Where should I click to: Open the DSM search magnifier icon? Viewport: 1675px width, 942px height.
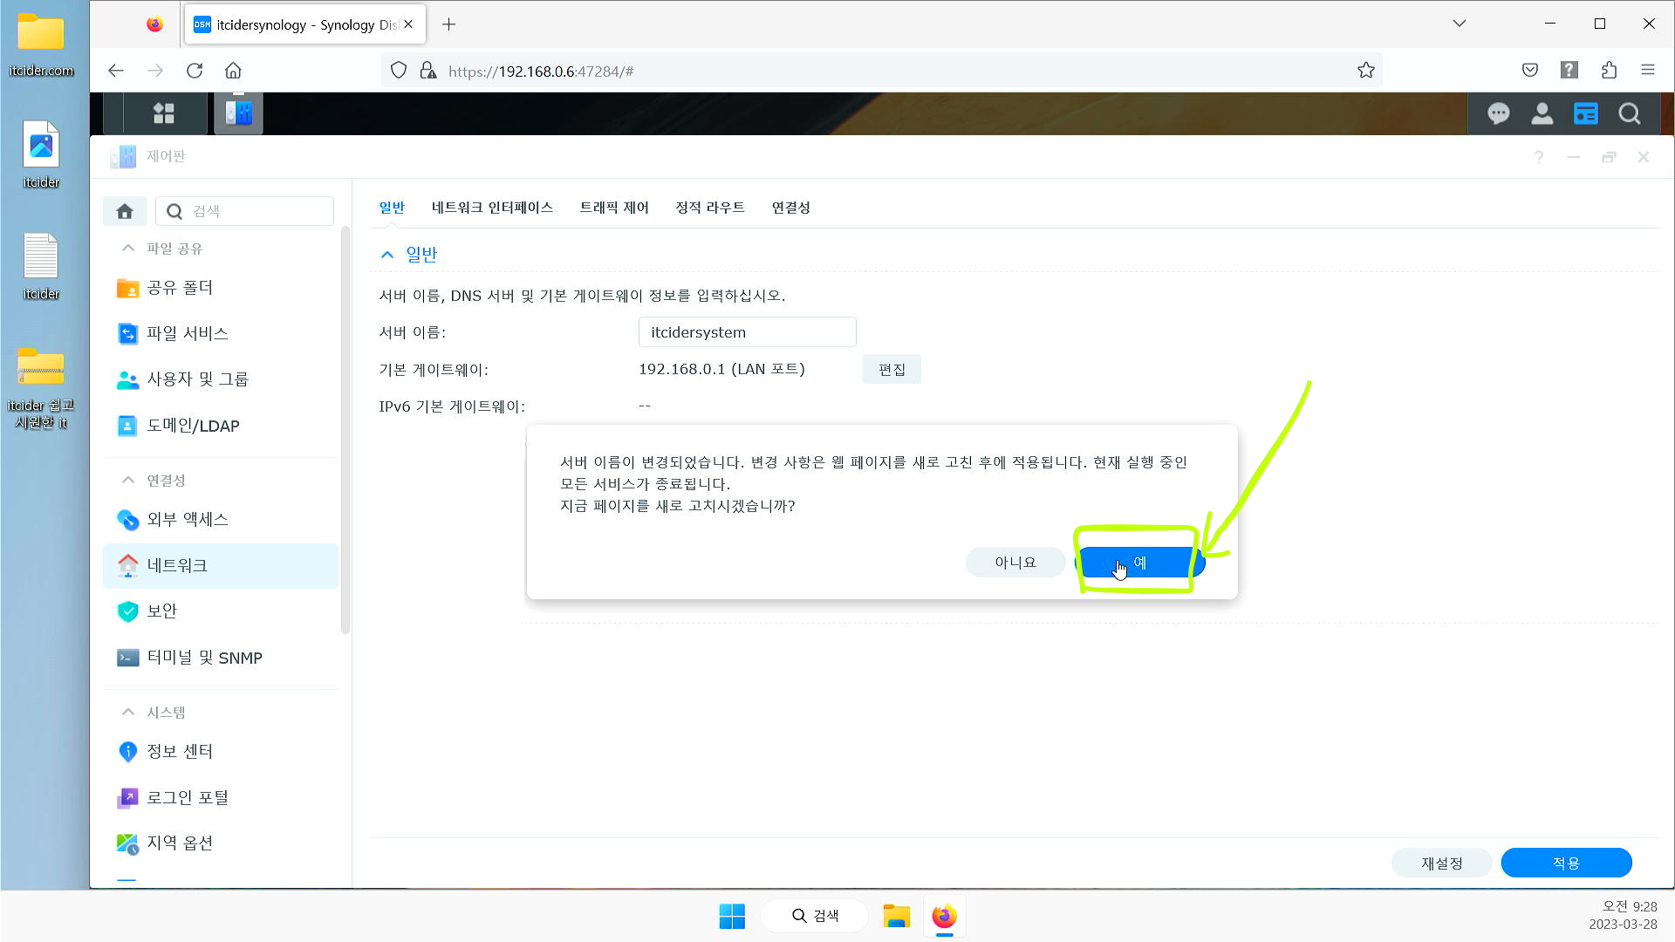1629,113
